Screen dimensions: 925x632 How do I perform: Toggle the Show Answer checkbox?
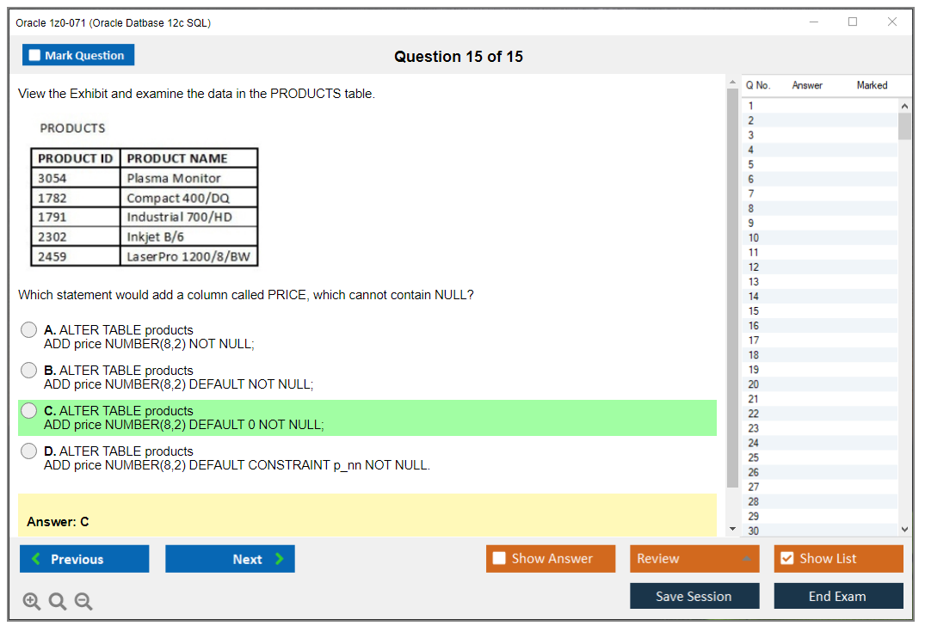[x=500, y=559]
